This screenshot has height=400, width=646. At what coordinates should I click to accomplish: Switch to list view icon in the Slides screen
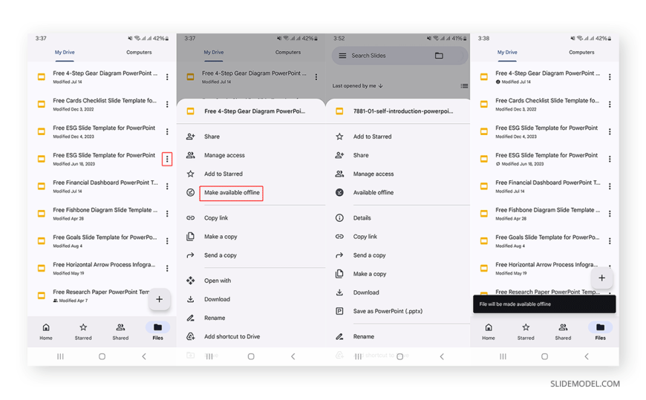[464, 85]
